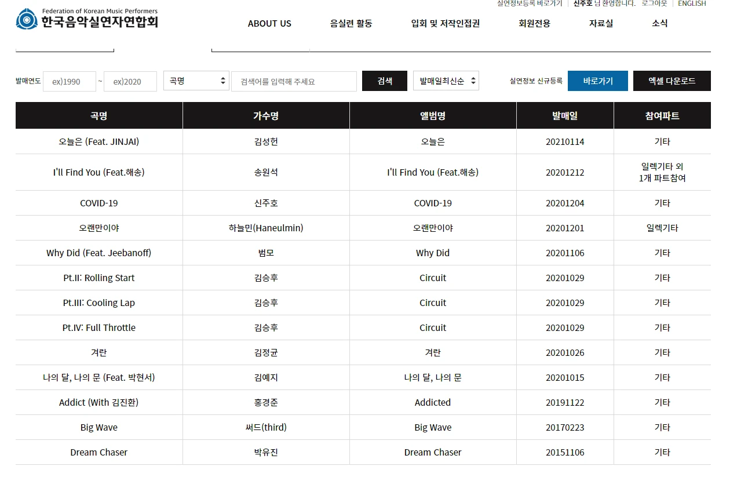Open the 회원전용 menu
Screen dimensions: 748x477
534,24
